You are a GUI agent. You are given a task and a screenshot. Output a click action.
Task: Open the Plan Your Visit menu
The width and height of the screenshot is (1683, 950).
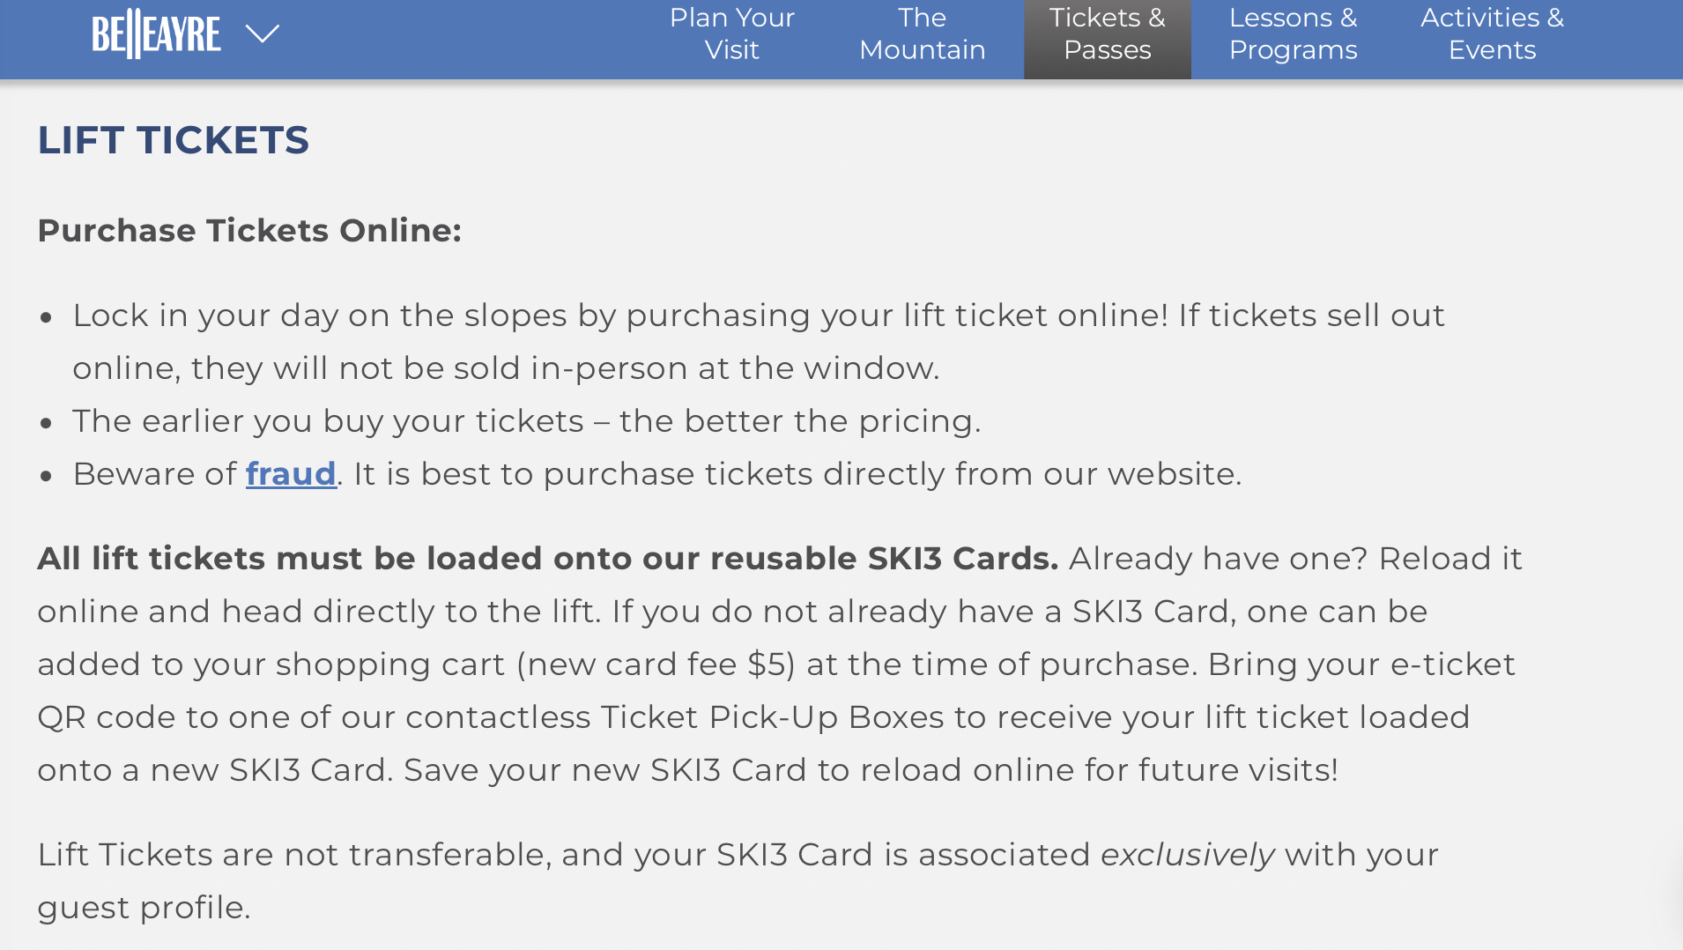pyautogui.click(x=731, y=33)
